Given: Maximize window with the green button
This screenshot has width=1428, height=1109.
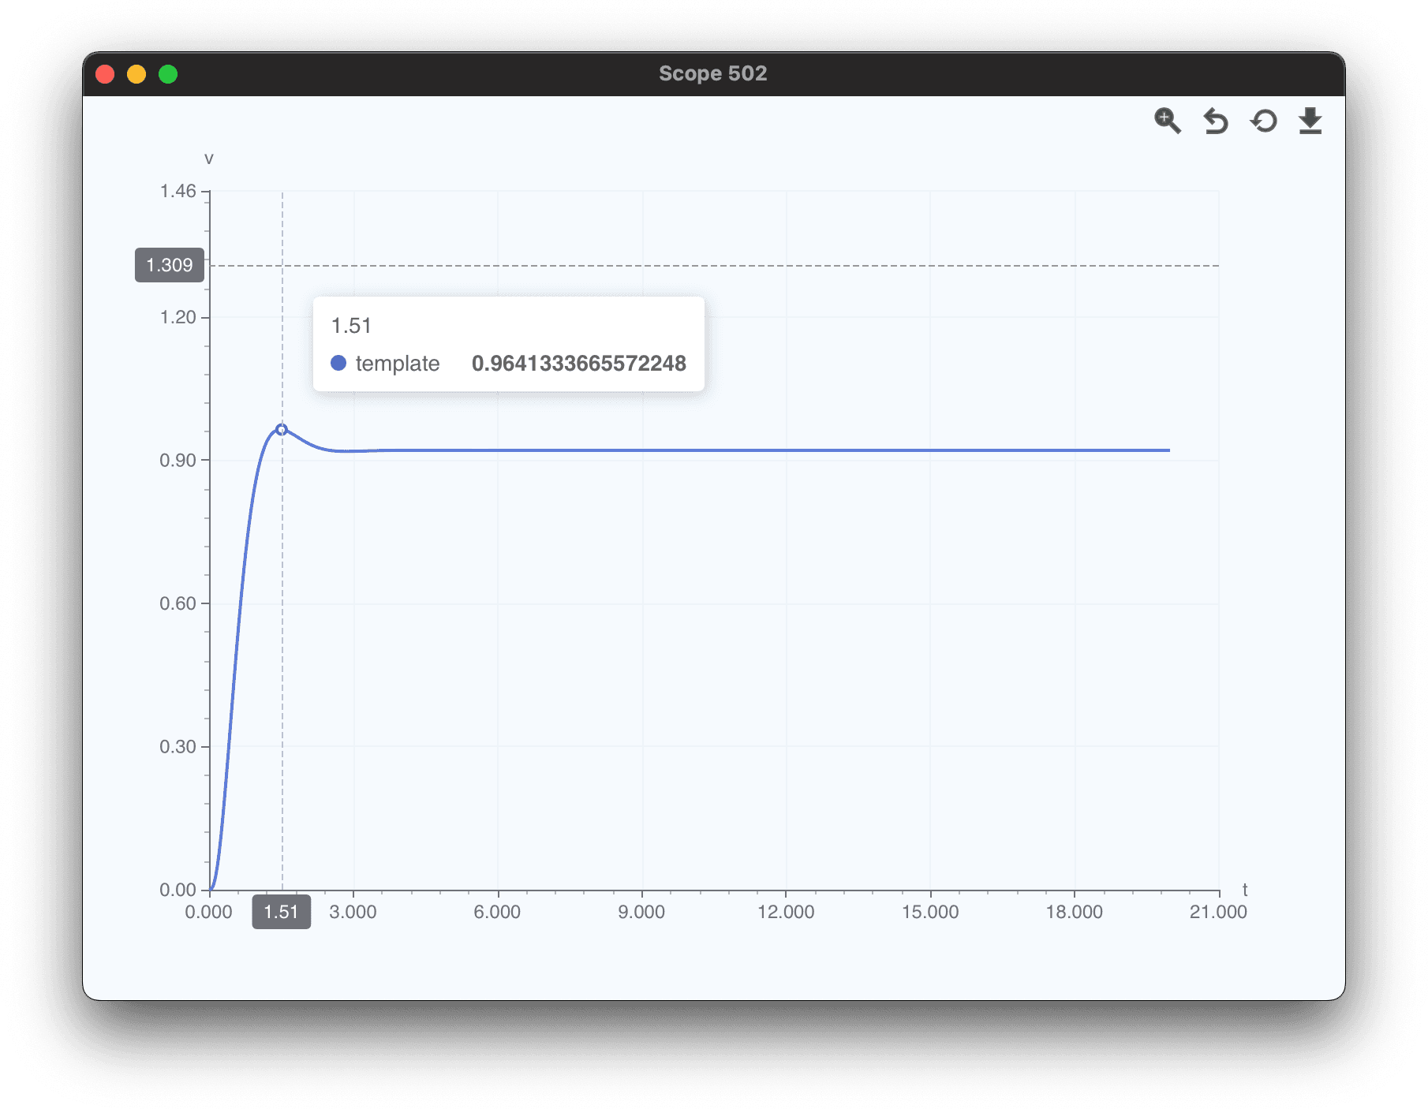Looking at the screenshot, I should click(x=168, y=74).
